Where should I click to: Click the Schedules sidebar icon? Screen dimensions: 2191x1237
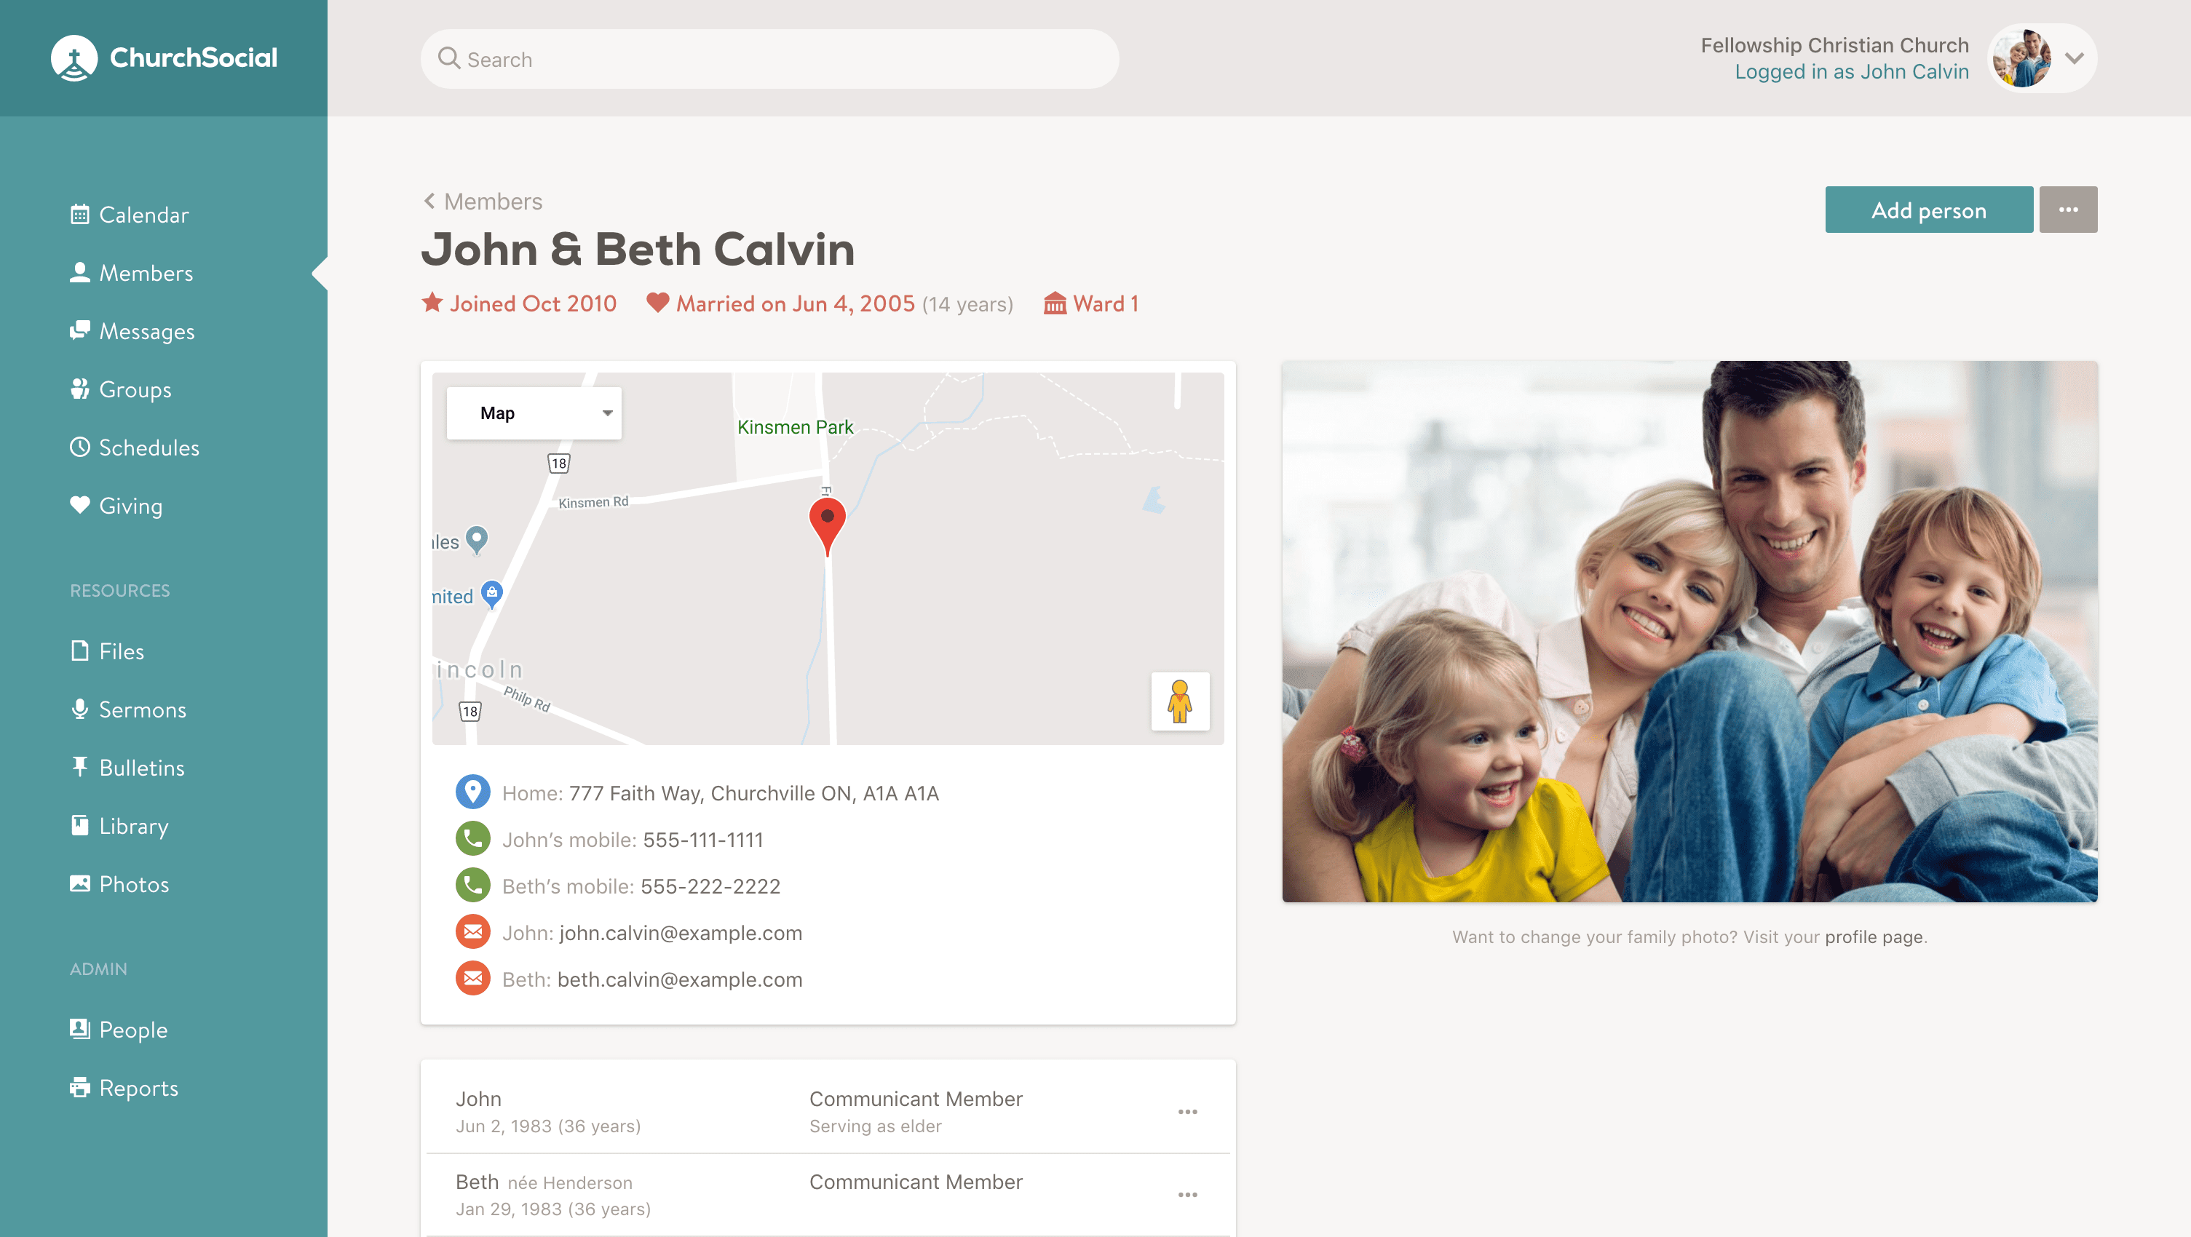[79, 447]
